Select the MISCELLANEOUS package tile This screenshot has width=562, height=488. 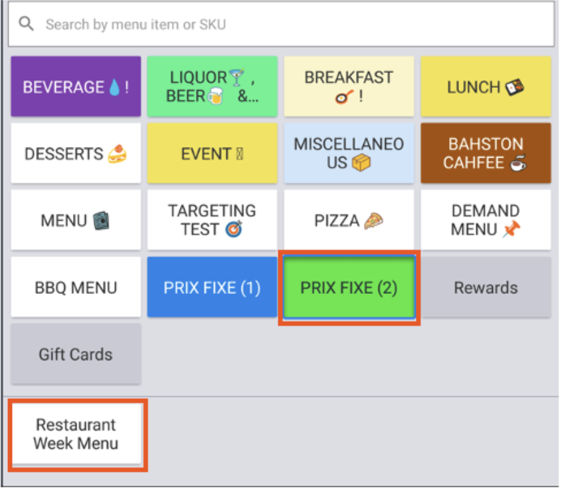point(349,154)
